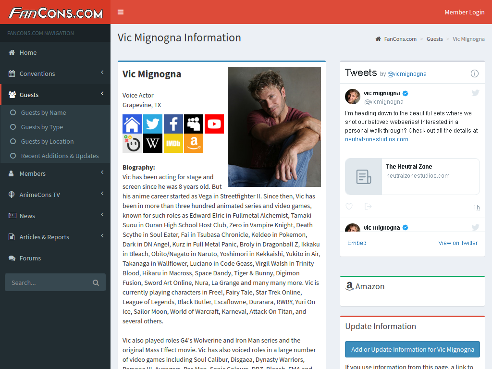Expand the Articles & Reports chevron
492x369 pixels.
102,235
